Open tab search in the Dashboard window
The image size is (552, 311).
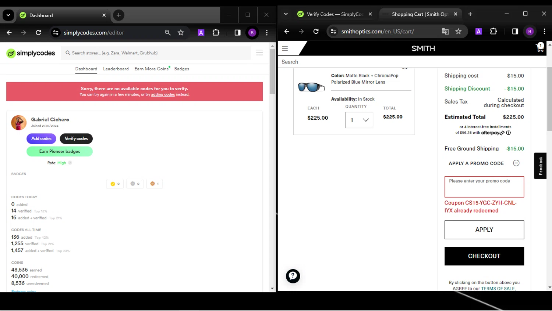(x=8, y=15)
